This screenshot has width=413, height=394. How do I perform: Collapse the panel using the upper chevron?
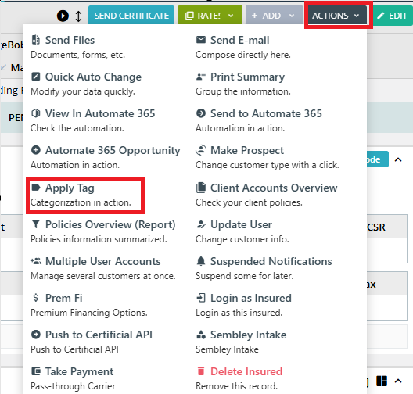coord(398,159)
